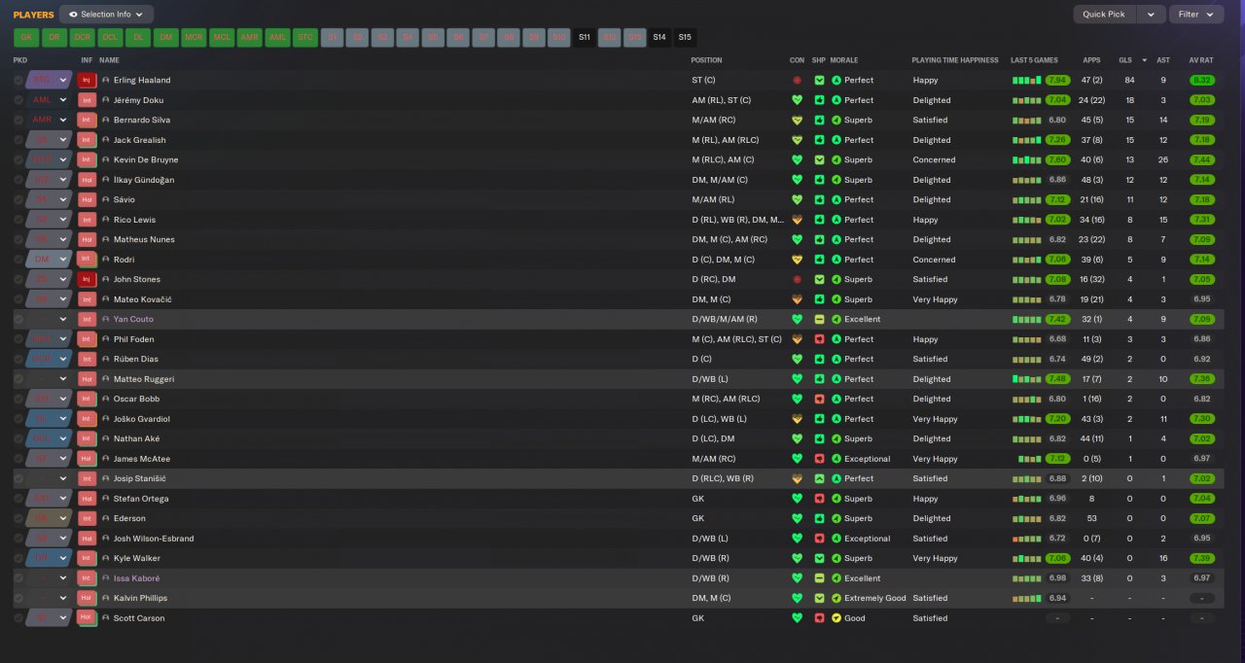Select the S11 substitute slot
This screenshot has height=663, width=1245.
tap(585, 37)
